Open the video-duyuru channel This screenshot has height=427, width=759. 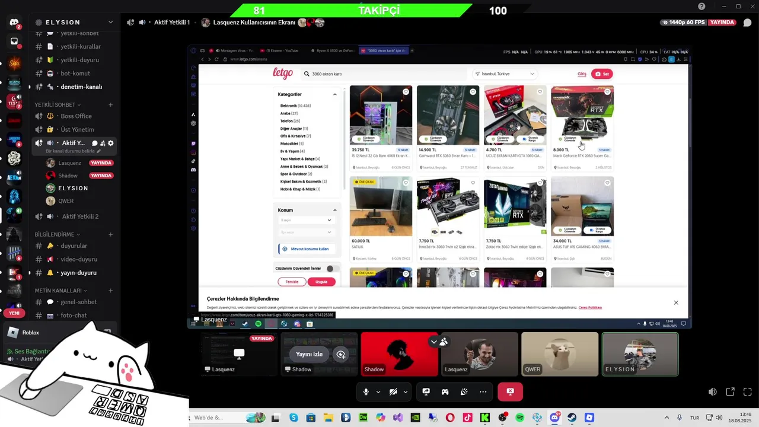click(x=74, y=259)
